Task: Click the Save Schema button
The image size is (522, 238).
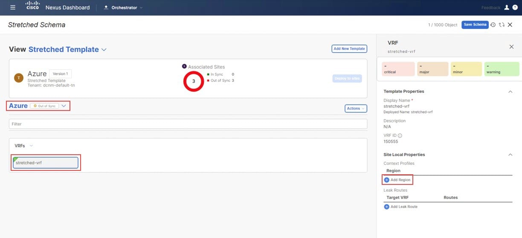Action: 475,25
